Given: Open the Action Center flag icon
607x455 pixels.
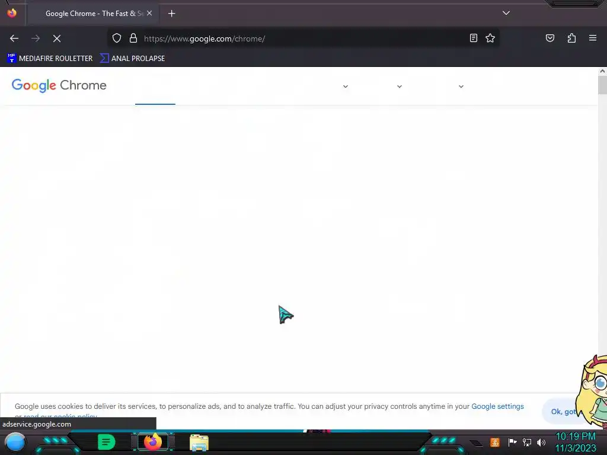Looking at the screenshot, I should pos(512,442).
